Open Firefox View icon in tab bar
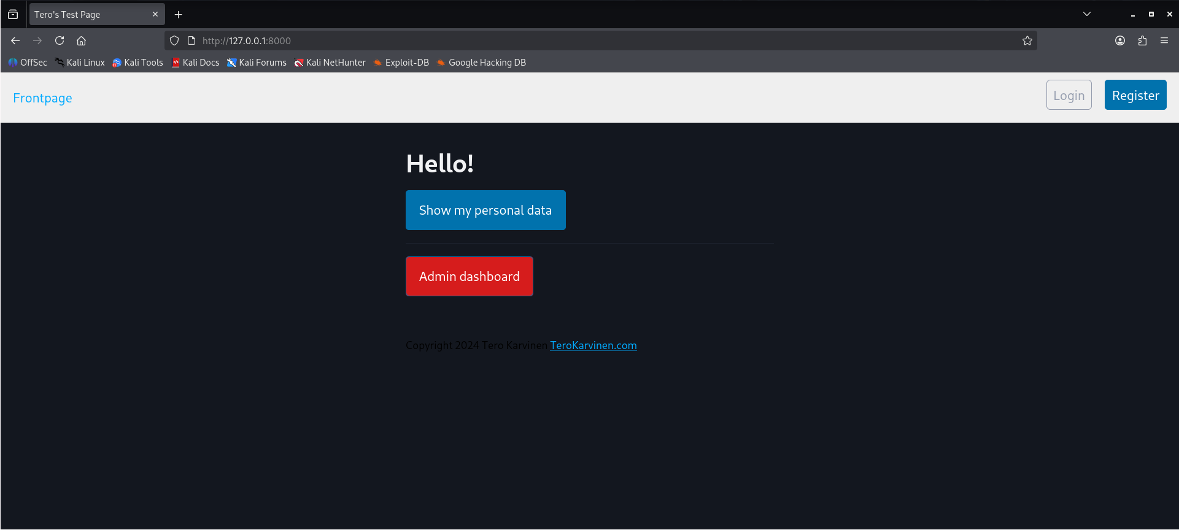 pyautogui.click(x=13, y=14)
